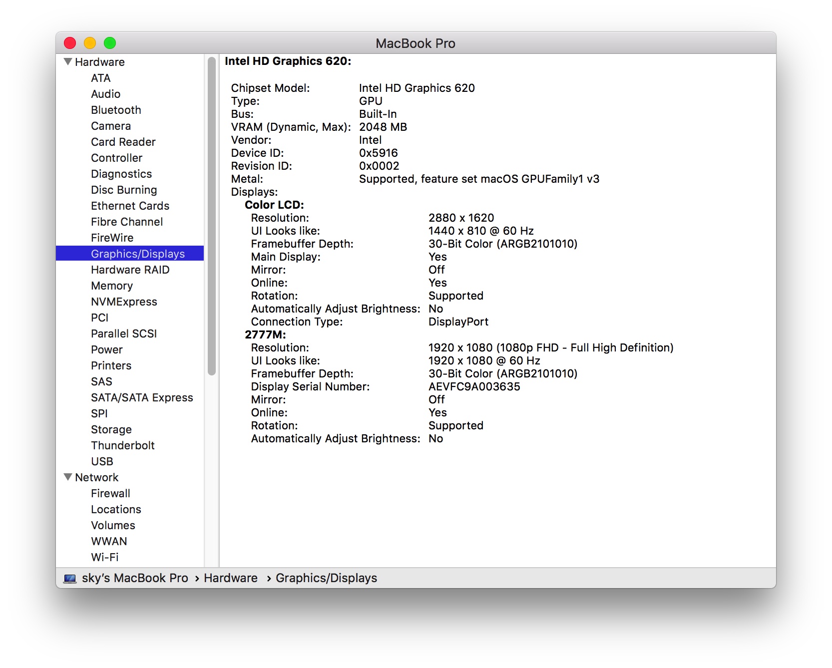
Task: Open the NVMExpress entry
Action: point(124,302)
